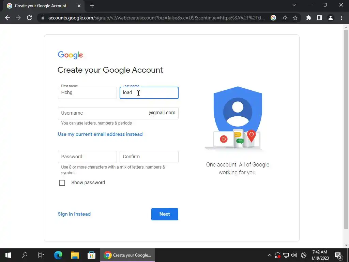Click the Confirm password field

click(x=149, y=157)
